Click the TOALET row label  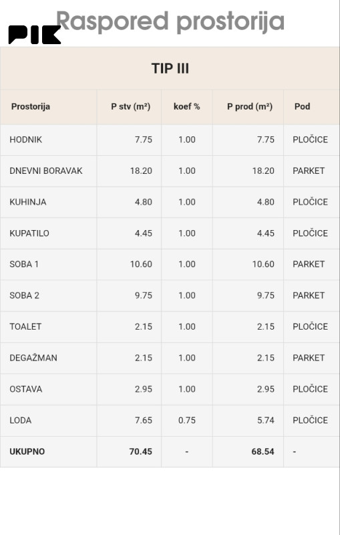click(25, 326)
